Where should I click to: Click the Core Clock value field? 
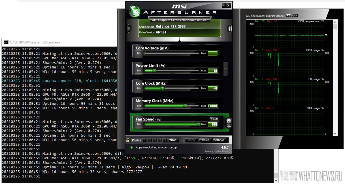tap(213, 88)
